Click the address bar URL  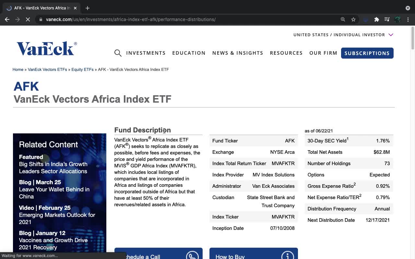[x=131, y=19]
